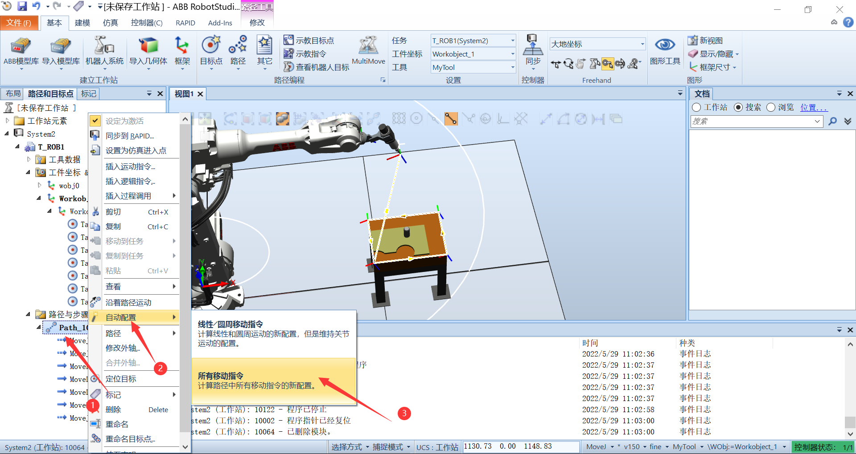Choose 所有移动指令 in the submenu
The width and height of the screenshot is (856, 454).
click(274, 381)
